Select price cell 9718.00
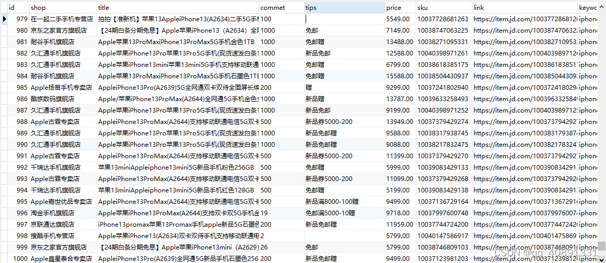The image size is (606, 263). 400,213
